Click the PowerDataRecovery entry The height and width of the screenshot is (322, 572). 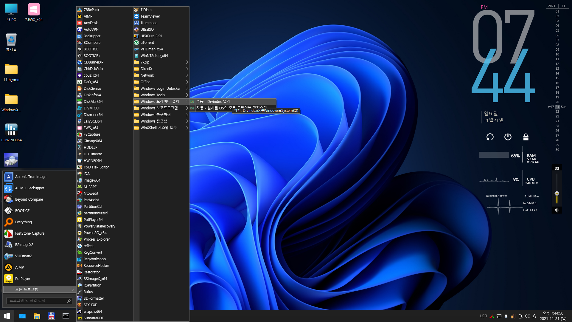(x=105, y=226)
